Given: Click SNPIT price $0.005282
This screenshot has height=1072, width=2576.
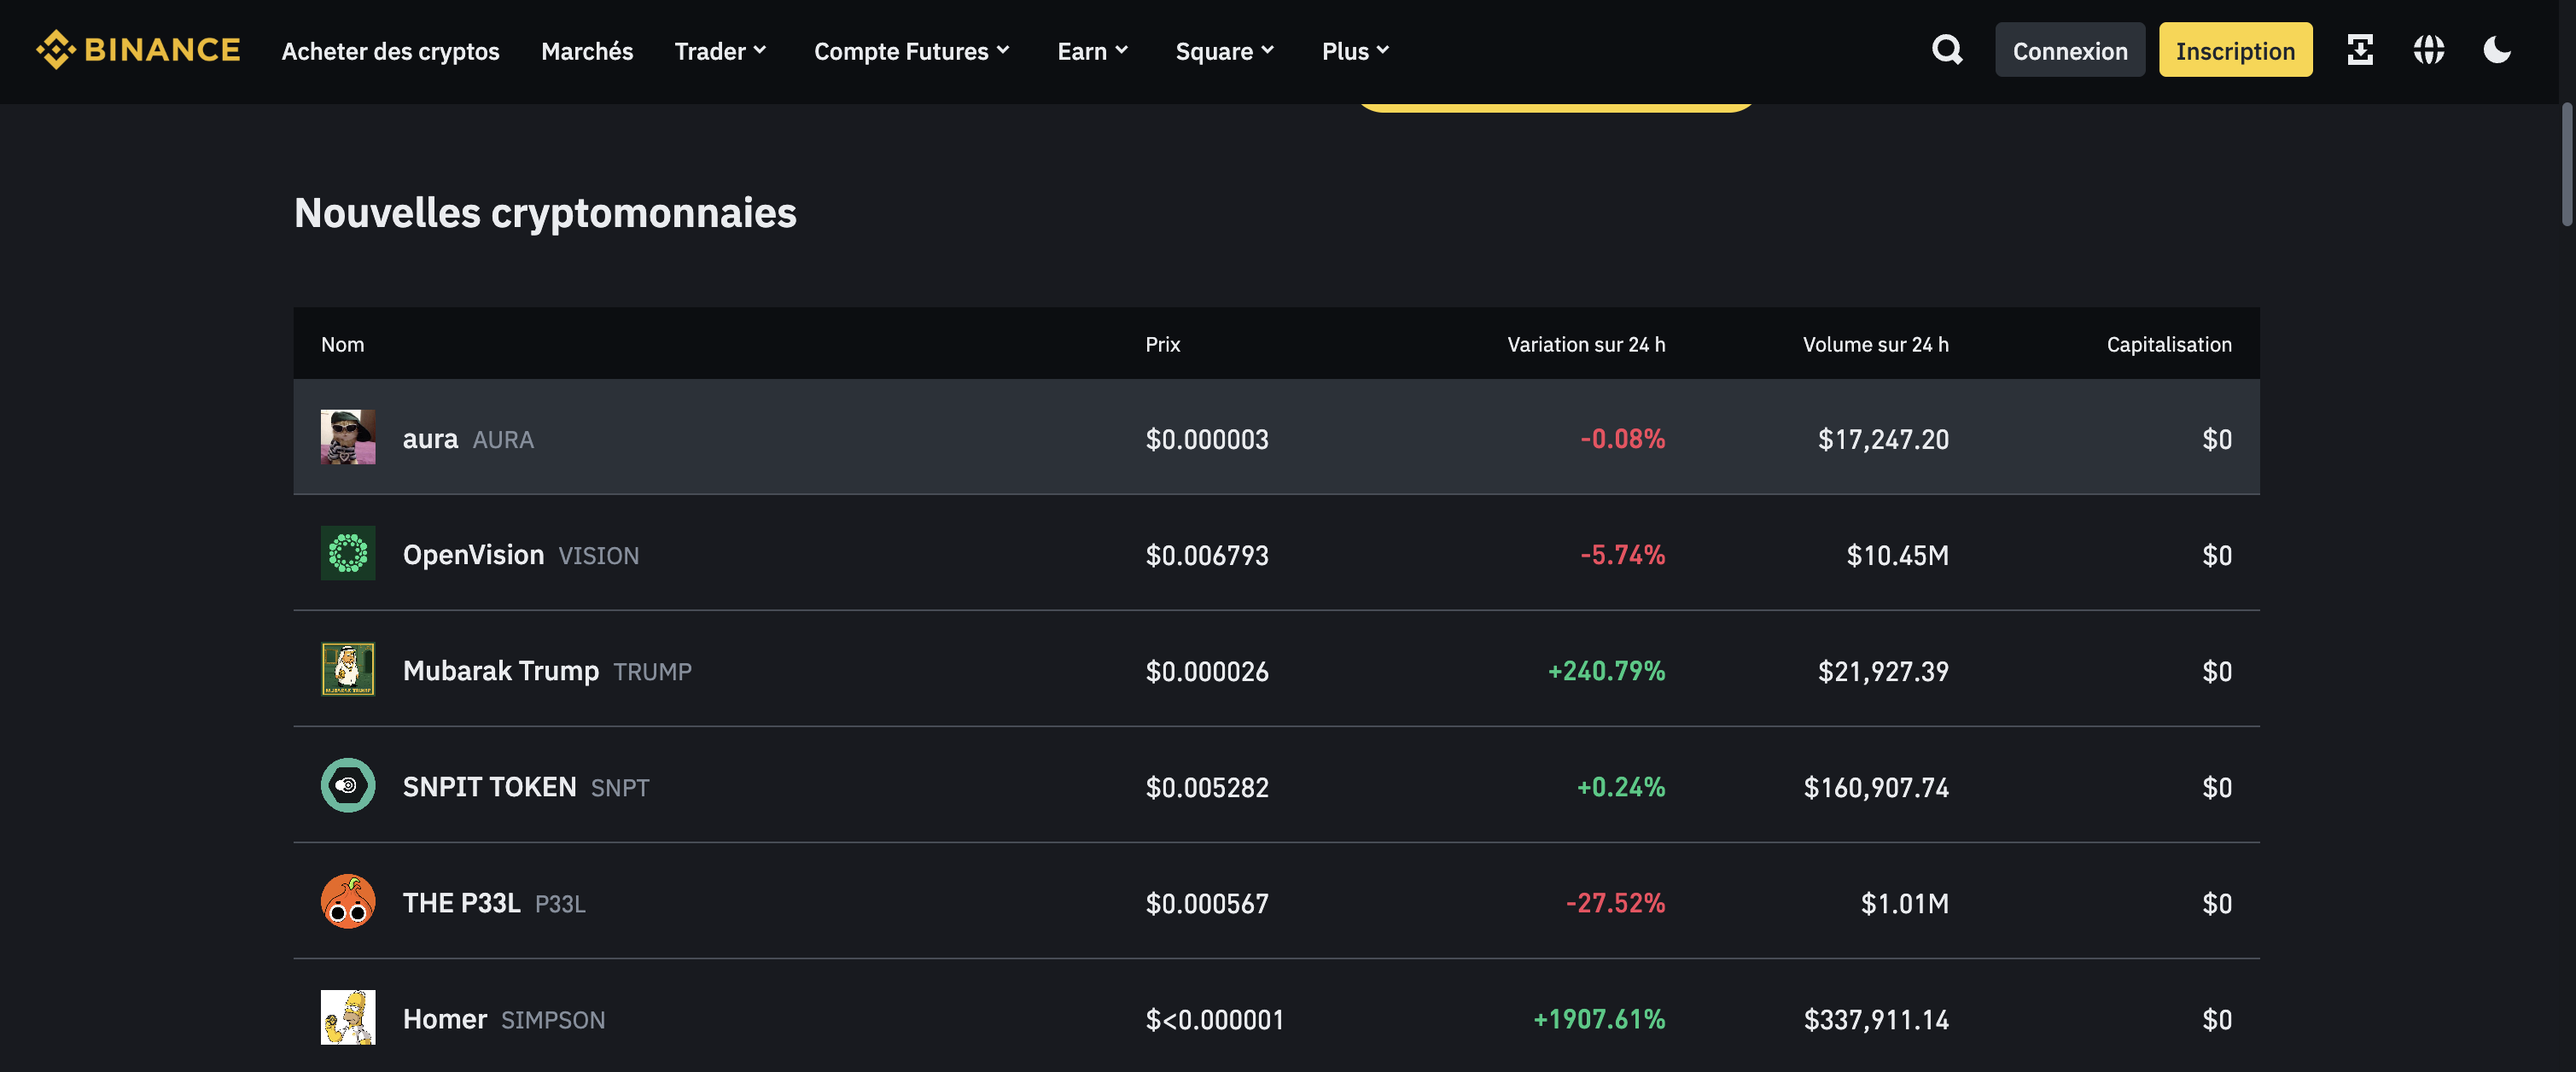Looking at the screenshot, I should 1207,787.
